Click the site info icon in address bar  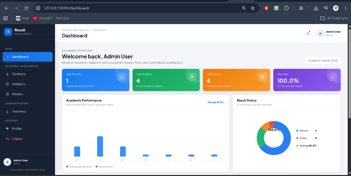point(38,8)
